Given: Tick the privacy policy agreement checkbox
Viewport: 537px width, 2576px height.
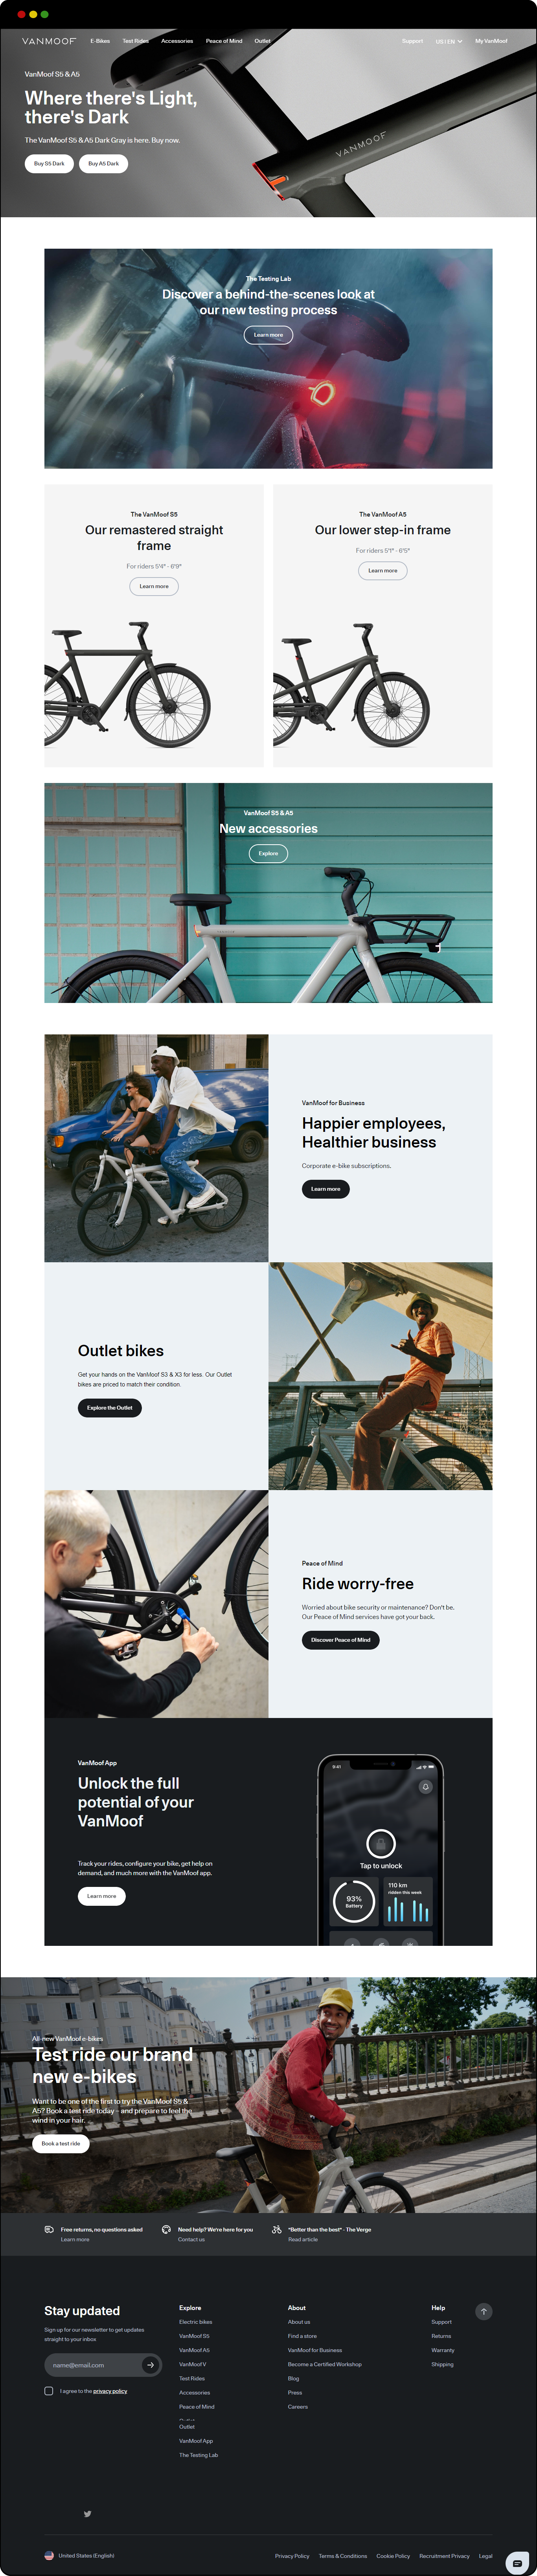Looking at the screenshot, I should (x=49, y=2391).
